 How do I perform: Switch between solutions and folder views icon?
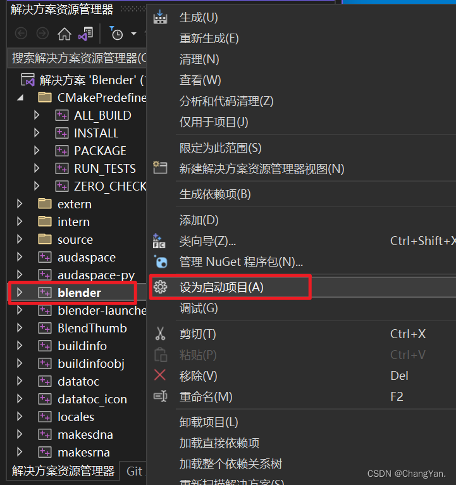pos(86,34)
